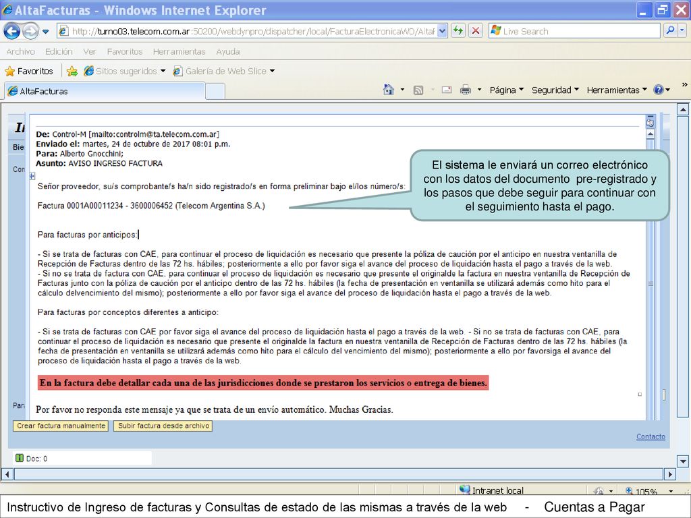Image resolution: width=691 pixels, height=518 pixels.
Task: Open the Contacto link
Action: [x=651, y=436]
